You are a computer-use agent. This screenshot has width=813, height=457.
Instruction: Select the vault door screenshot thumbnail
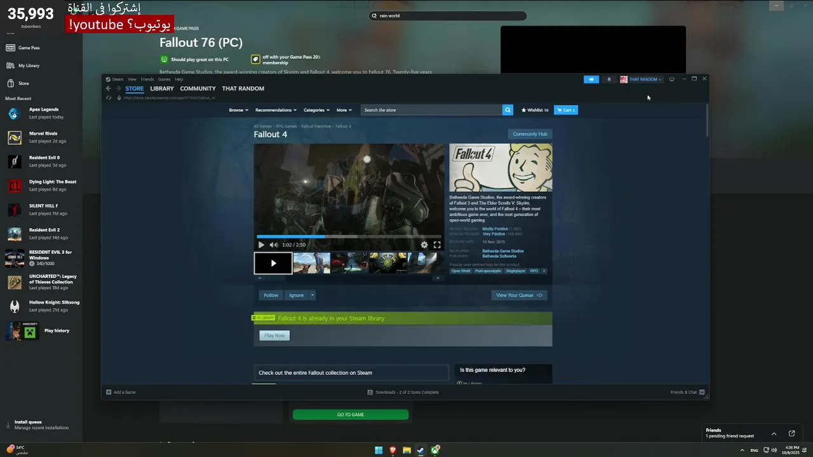(x=388, y=263)
